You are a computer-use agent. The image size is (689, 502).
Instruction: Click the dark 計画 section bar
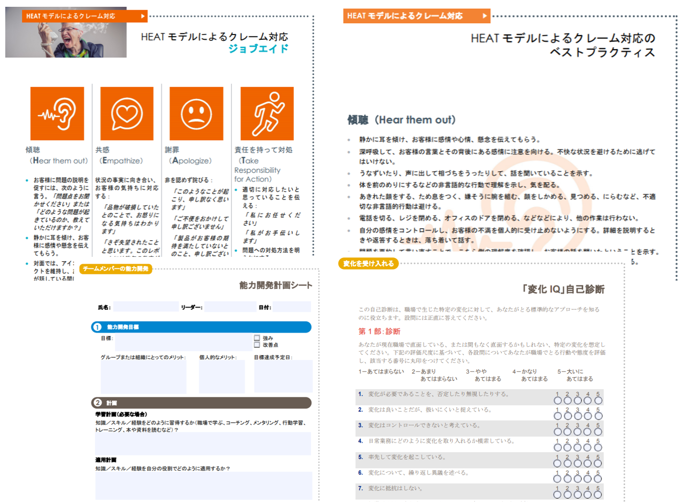tap(201, 403)
